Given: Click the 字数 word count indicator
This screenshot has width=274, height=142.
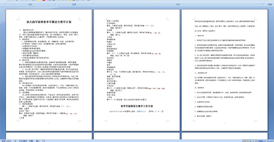Looking at the screenshot, I should tap(6, 141).
